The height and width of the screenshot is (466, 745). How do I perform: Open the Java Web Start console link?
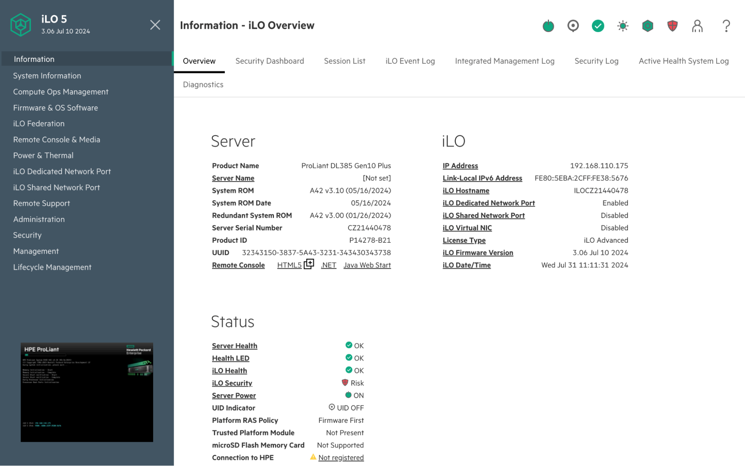click(367, 265)
